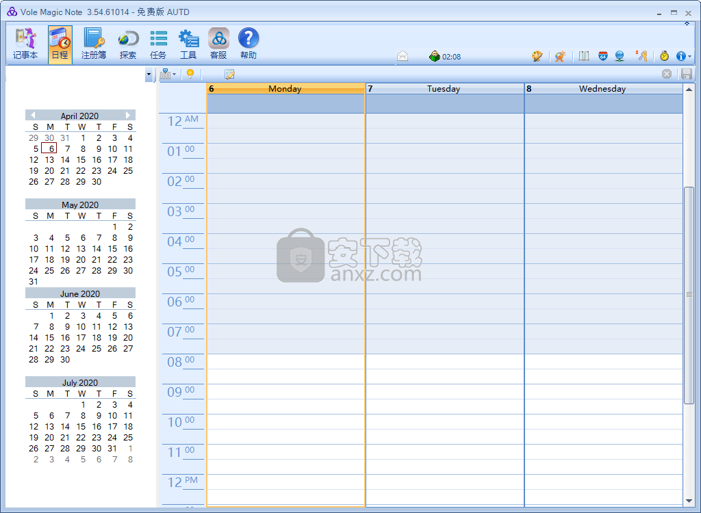The height and width of the screenshot is (513, 701).
Task: Click Wednesday 10:00 time slot
Action: [x=604, y=421]
